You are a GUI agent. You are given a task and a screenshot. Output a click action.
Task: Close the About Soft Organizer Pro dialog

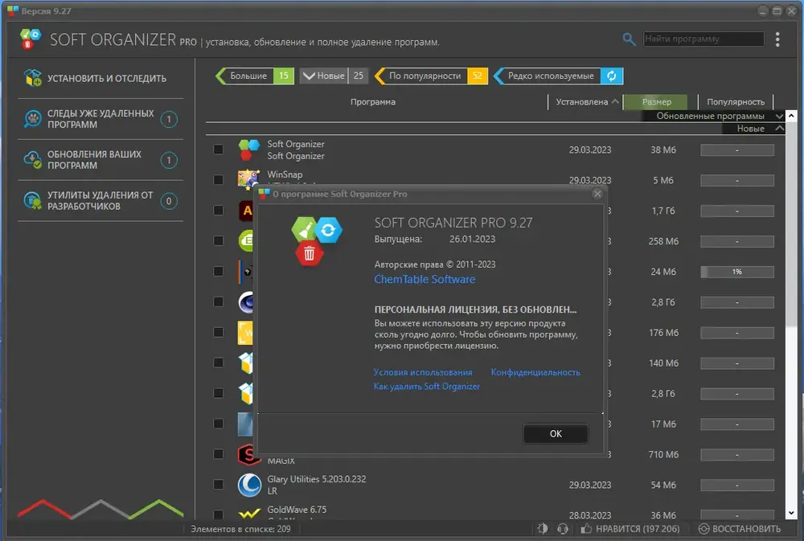coord(597,194)
